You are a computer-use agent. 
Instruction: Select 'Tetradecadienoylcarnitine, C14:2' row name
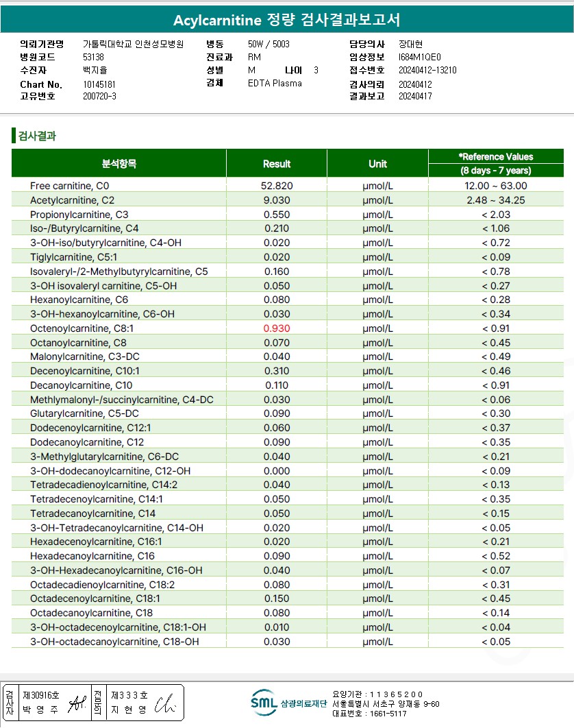pos(104,485)
